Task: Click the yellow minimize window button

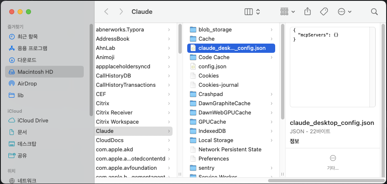Action: pos(20,12)
